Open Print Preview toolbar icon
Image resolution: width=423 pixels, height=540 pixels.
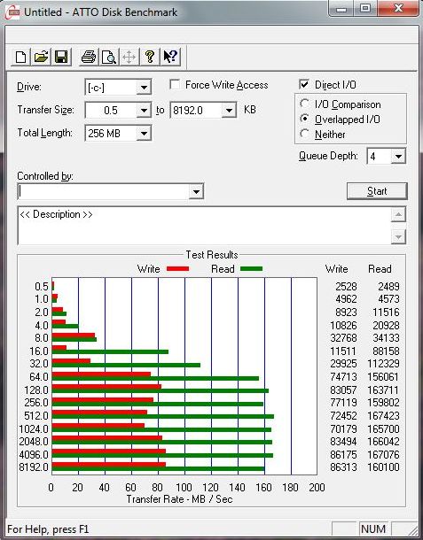tap(109, 57)
